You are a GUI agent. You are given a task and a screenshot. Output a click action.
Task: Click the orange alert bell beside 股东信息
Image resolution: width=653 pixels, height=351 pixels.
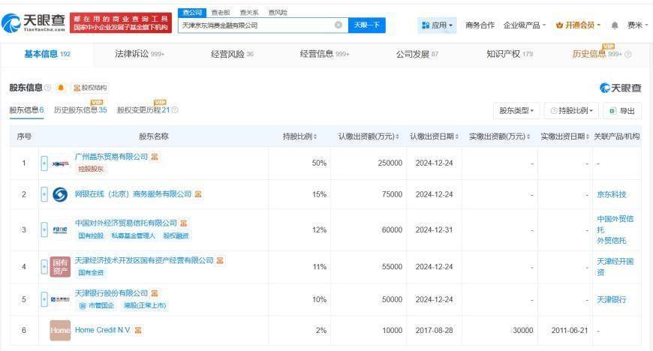[61, 88]
